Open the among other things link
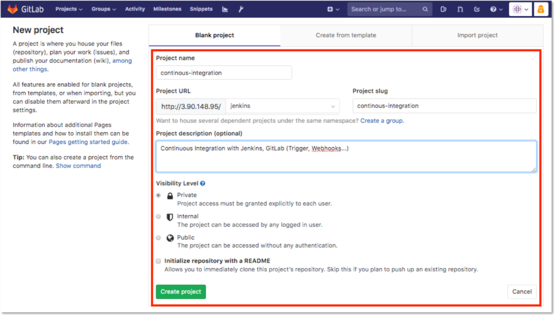Viewport: 555px width, 316px height. click(72, 65)
